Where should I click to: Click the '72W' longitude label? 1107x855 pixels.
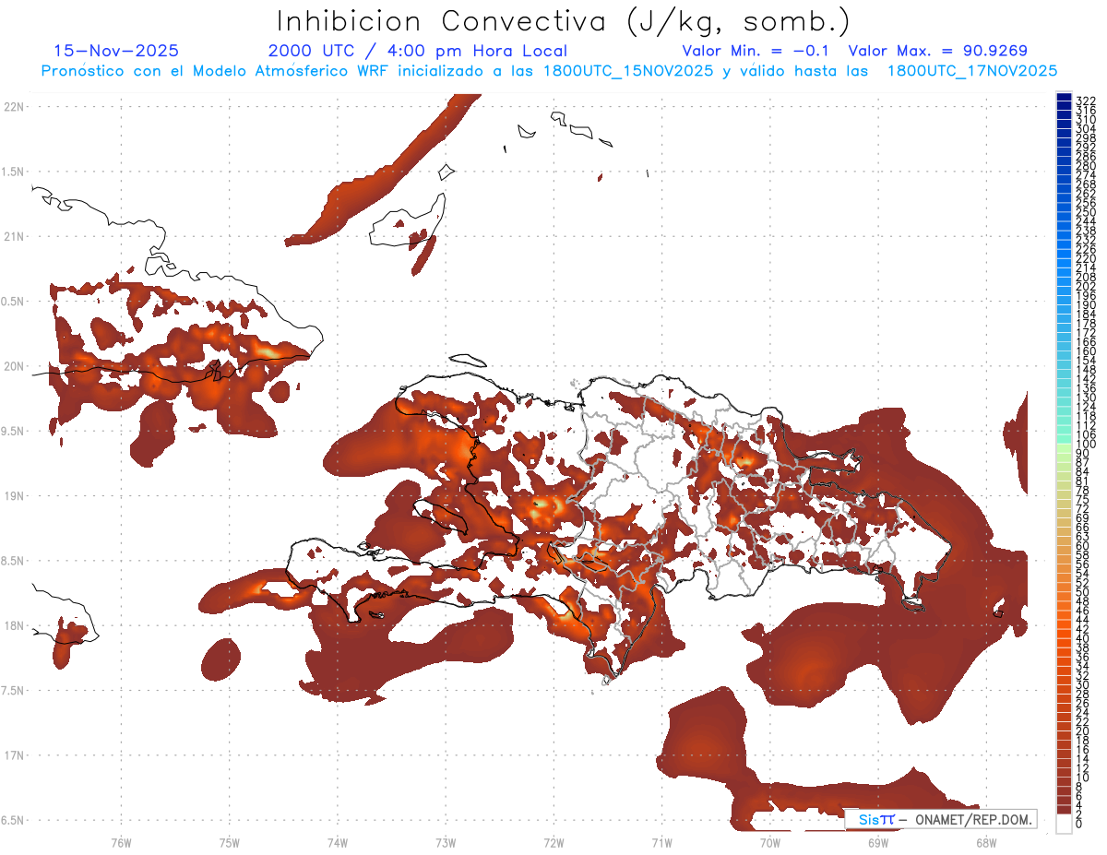[x=553, y=842]
